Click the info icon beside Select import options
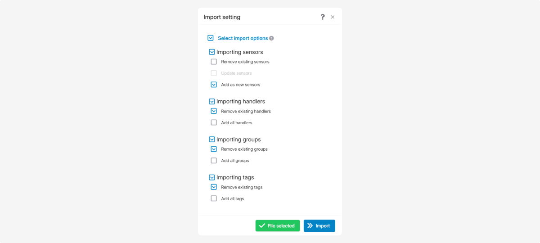 click(271, 38)
